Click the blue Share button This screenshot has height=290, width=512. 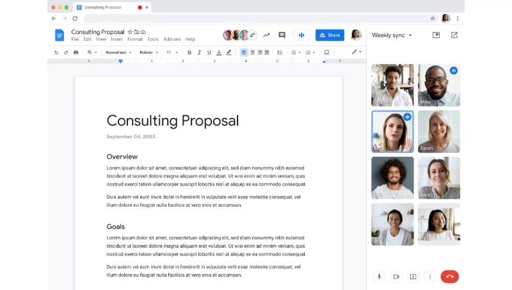coord(330,35)
